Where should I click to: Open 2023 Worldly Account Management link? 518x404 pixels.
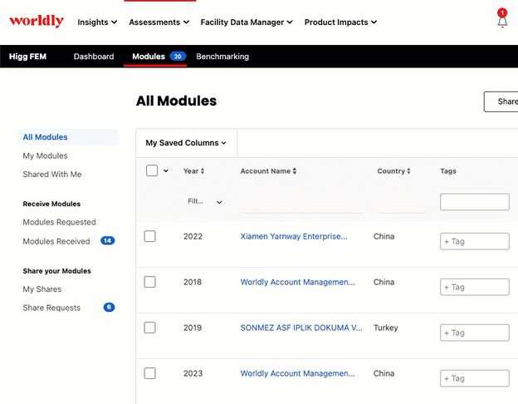point(298,373)
